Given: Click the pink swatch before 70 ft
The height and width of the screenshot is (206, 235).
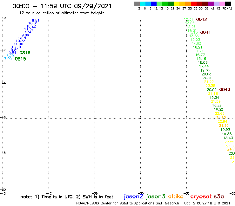Looking at the screenshot, I should 222,4.
